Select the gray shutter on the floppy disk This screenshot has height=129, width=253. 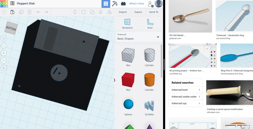click(67, 42)
